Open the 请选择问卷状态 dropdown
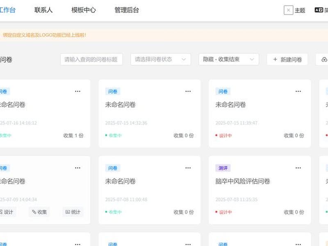 tap(161, 59)
